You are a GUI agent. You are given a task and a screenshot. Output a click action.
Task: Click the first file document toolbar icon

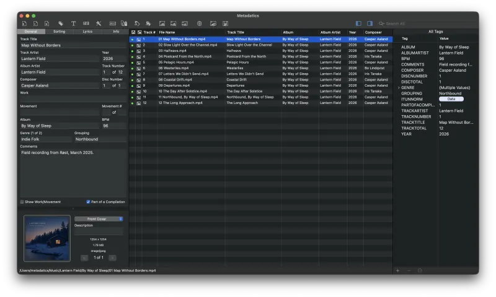tap(24, 24)
